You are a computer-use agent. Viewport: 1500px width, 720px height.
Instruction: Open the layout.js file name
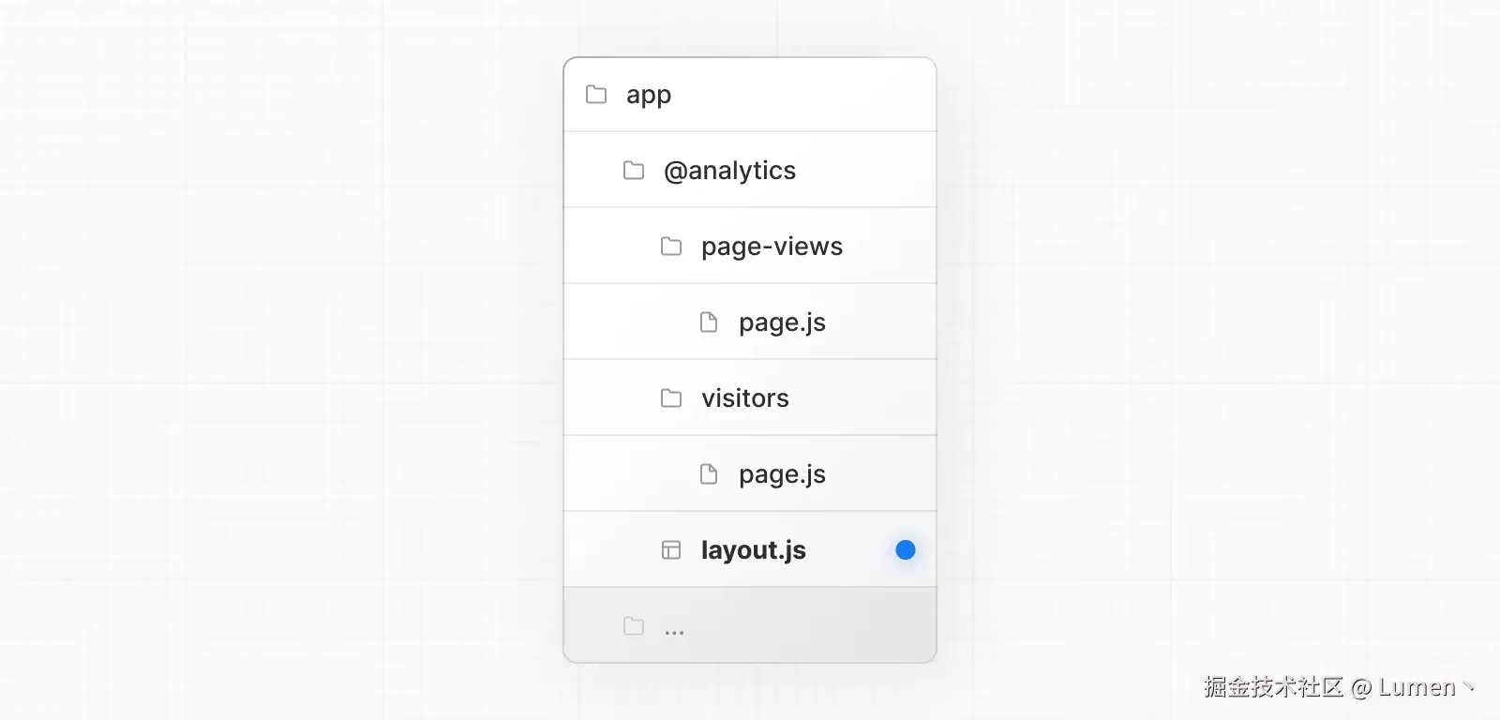point(754,550)
